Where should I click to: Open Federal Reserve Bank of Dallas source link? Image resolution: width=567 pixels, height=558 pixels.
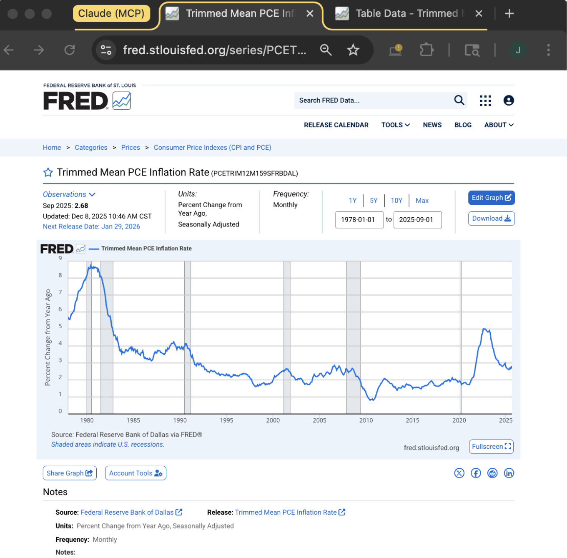[x=131, y=512]
